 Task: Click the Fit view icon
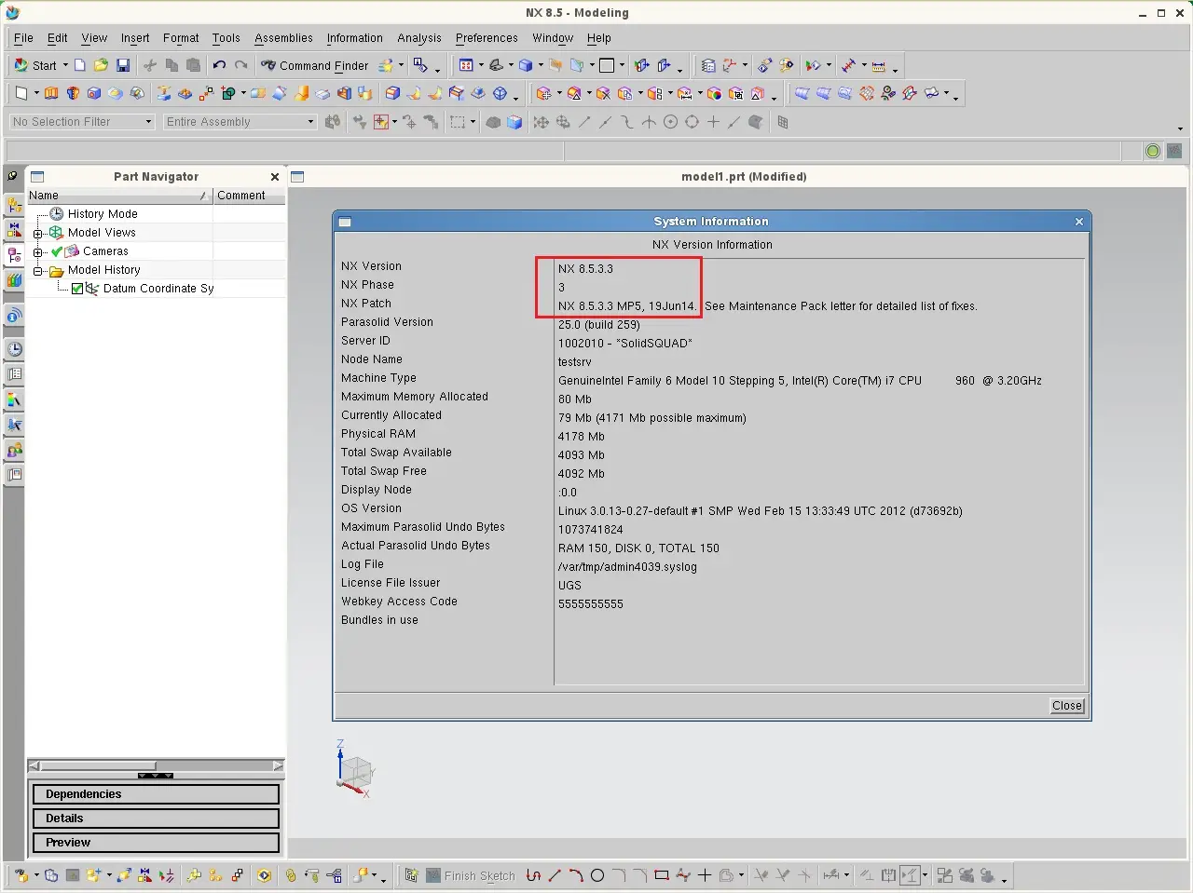coord(466,65)
